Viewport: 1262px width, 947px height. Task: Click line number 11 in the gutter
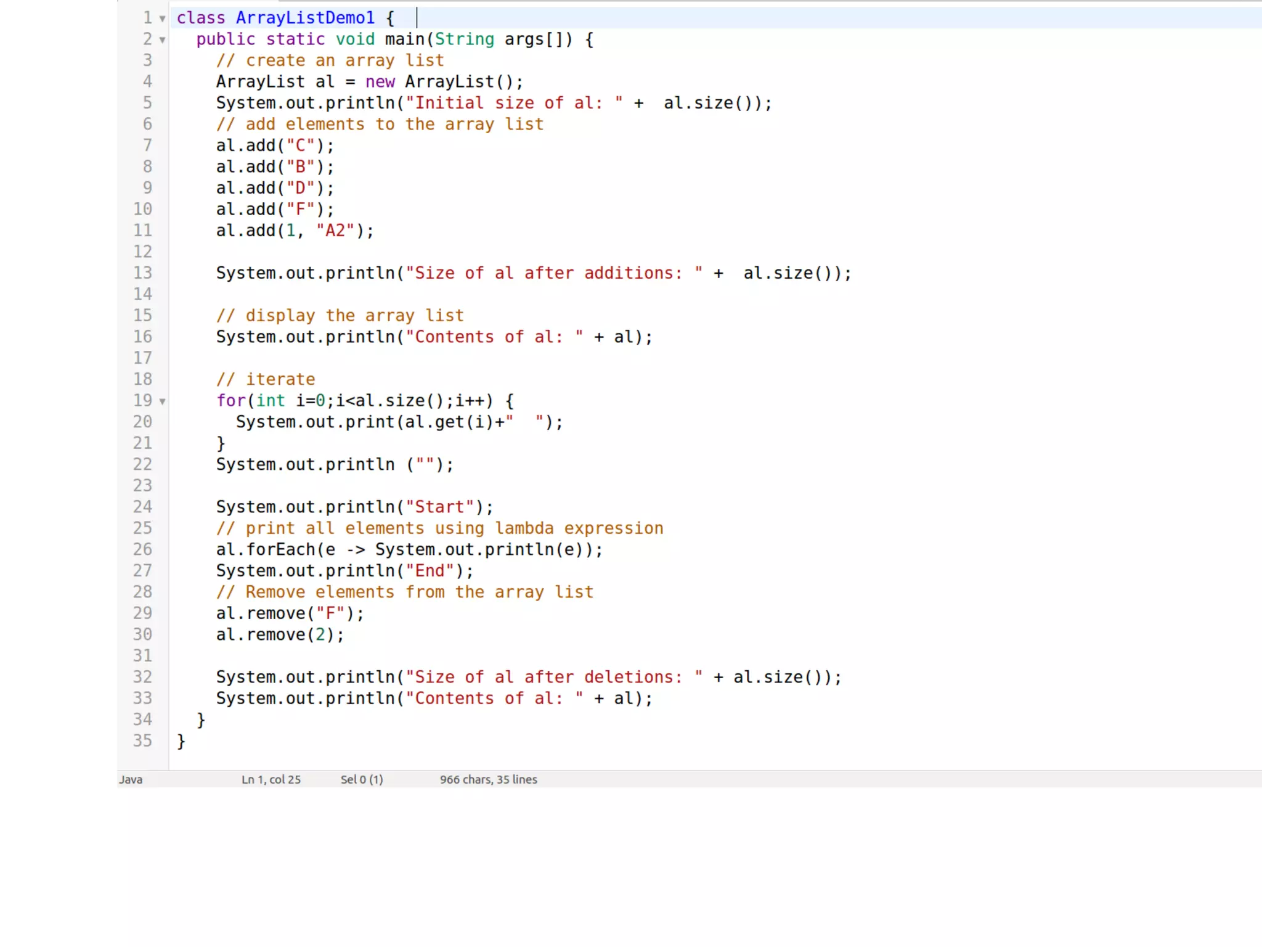(x=142, y=231)
